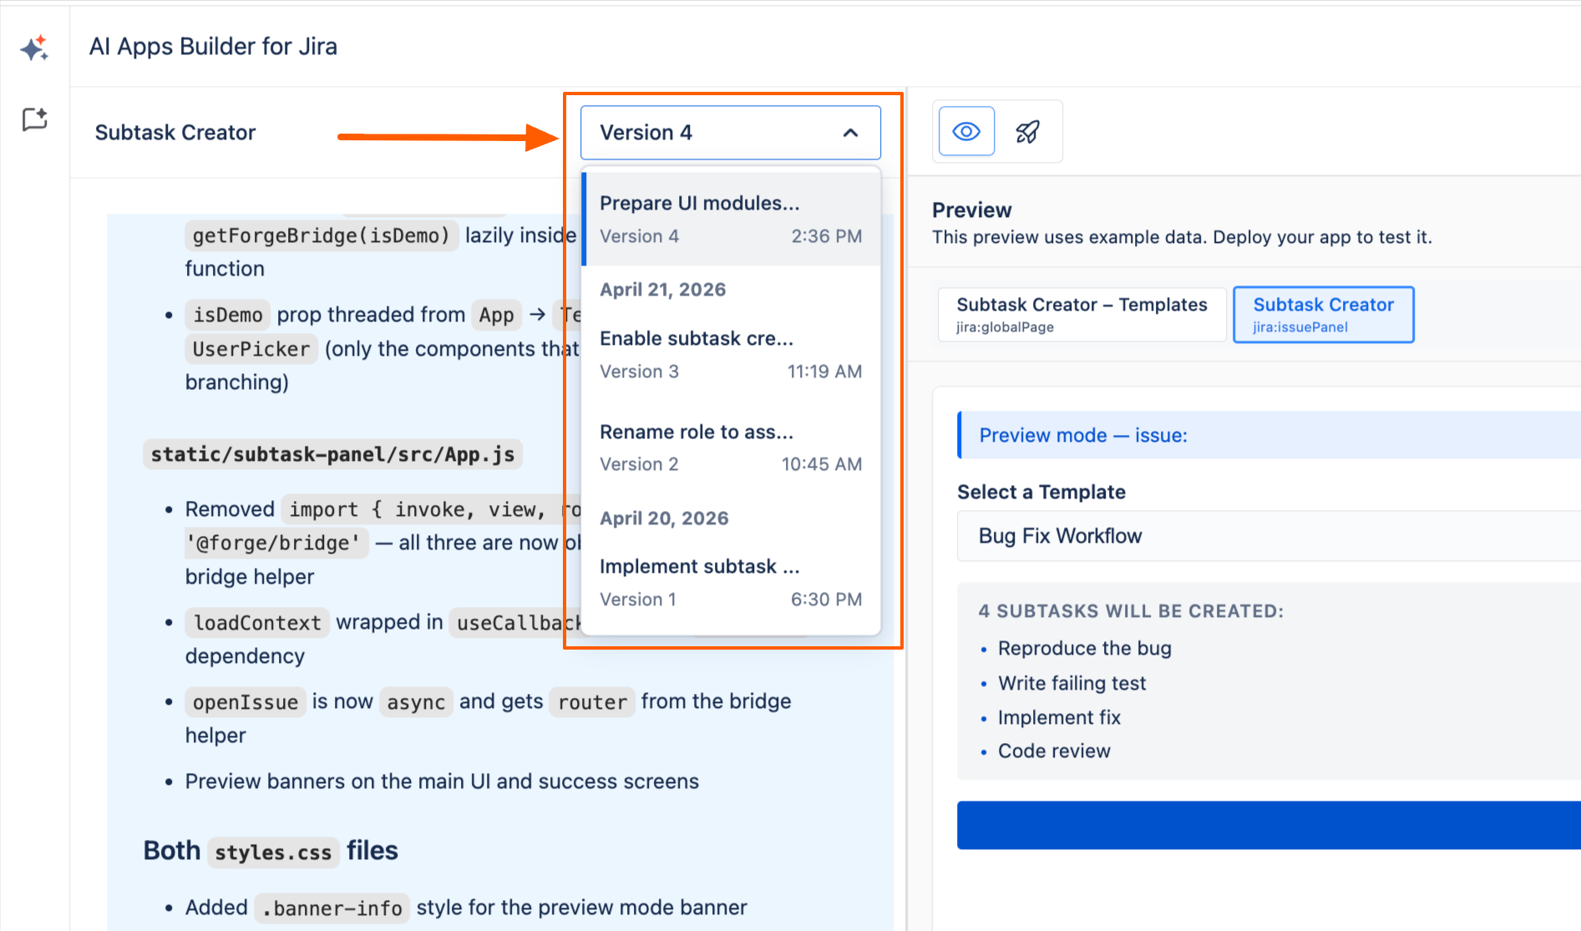This screenshot has height=931, width=1581.
Task: Click Code review list item
Action: coord(1054,751)
